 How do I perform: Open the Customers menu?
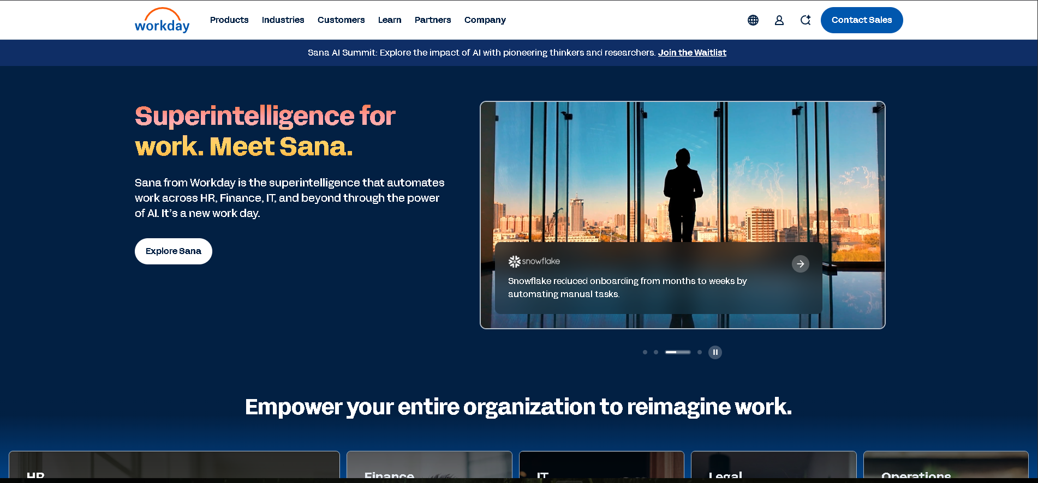tap(341, 20)
